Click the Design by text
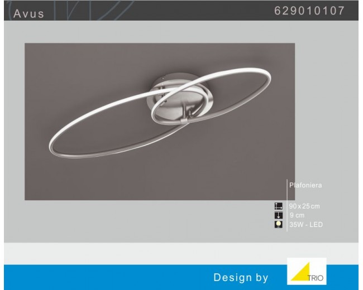This screenshot has height=290, width=363. point(241,277)
